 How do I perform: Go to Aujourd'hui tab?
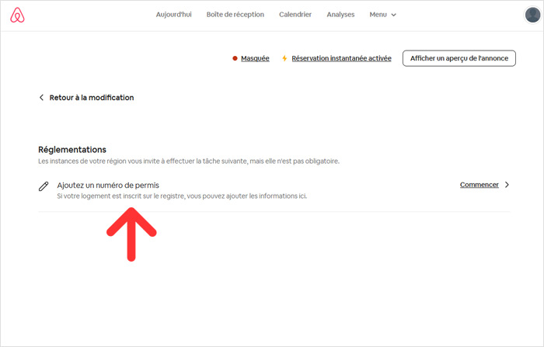(x=173, y=15)
